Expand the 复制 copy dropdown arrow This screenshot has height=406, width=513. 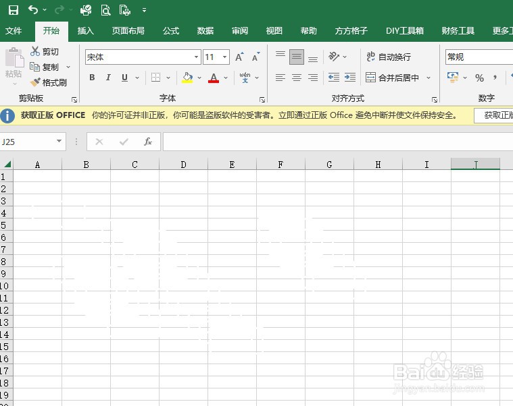tap(68, 67)
